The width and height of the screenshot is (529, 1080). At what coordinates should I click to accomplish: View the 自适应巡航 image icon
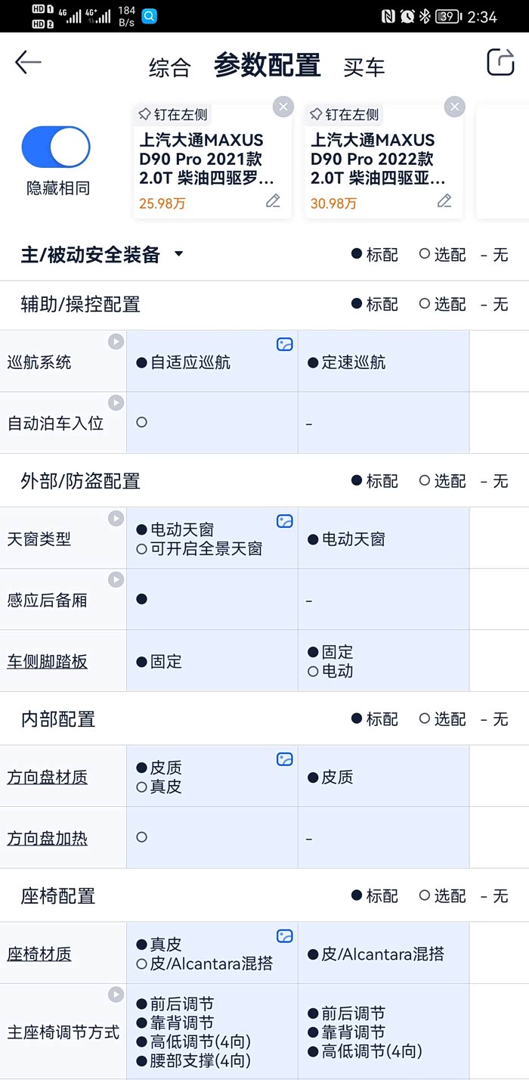[x=284, y=345]
